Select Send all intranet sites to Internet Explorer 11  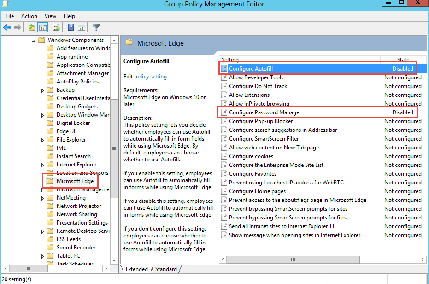[323, 226]
